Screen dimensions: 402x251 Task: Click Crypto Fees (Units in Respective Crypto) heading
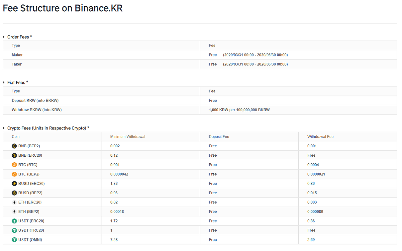[x=48, y=128]
